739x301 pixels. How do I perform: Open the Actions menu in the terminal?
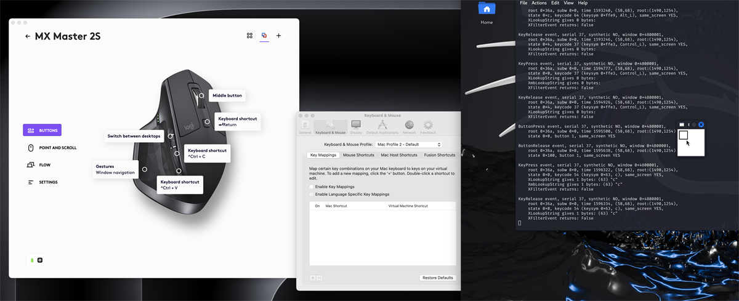(x=539, y=3)
